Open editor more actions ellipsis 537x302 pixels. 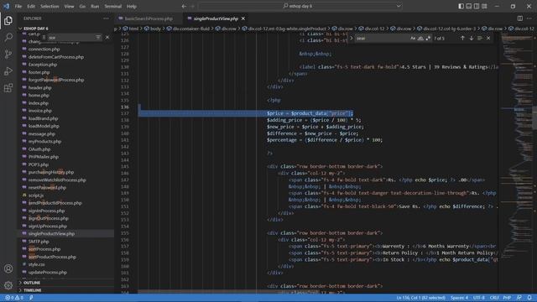pos(529,18)
